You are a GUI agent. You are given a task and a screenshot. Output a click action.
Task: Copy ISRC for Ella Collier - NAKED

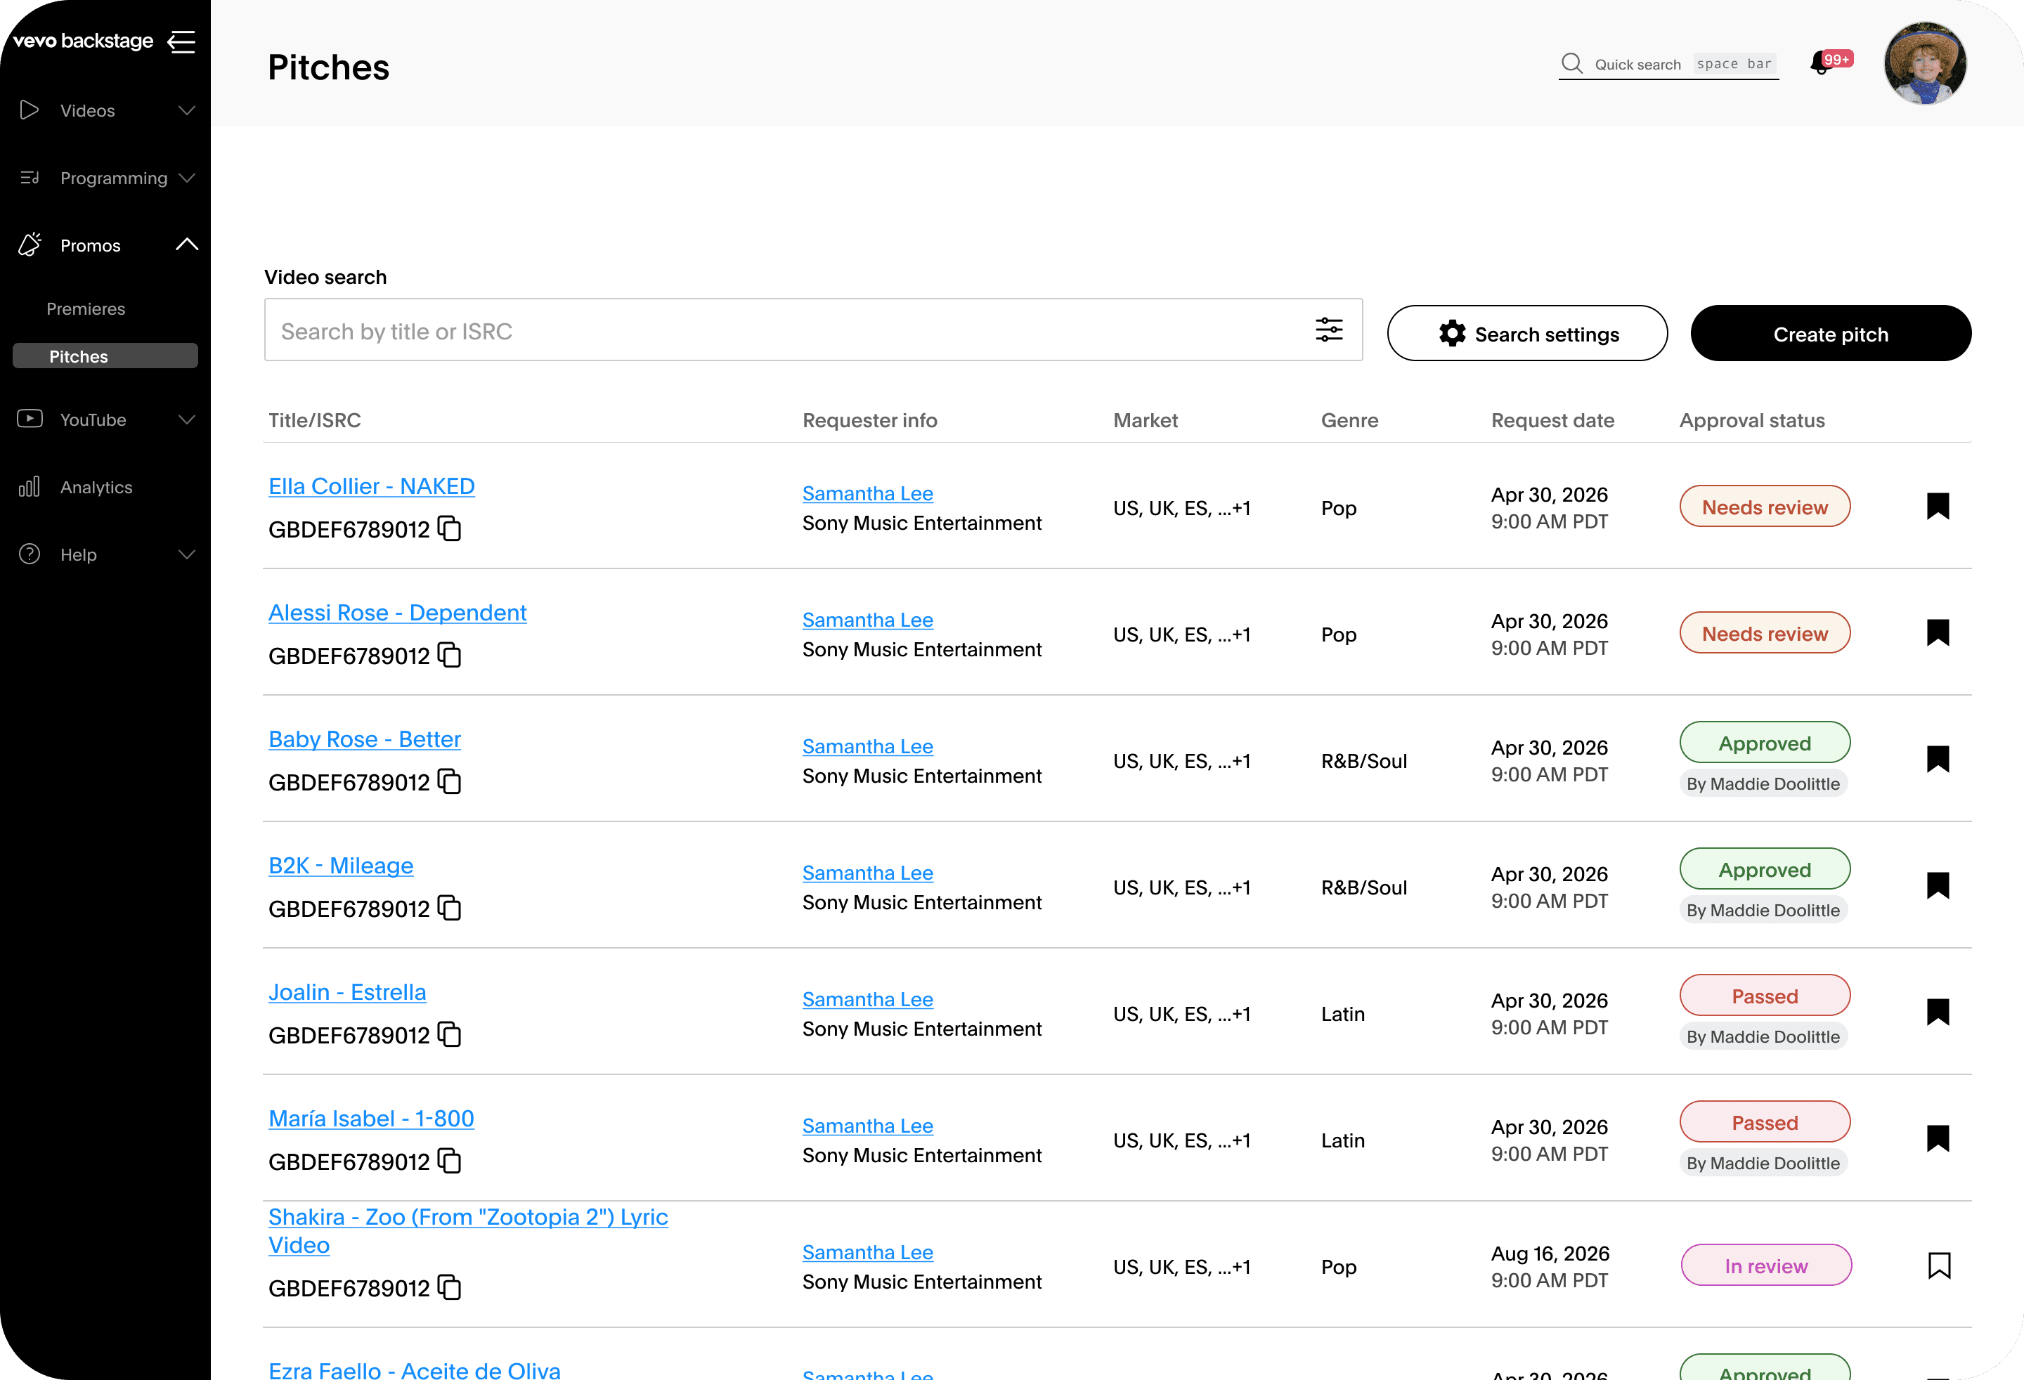(449, 528)
